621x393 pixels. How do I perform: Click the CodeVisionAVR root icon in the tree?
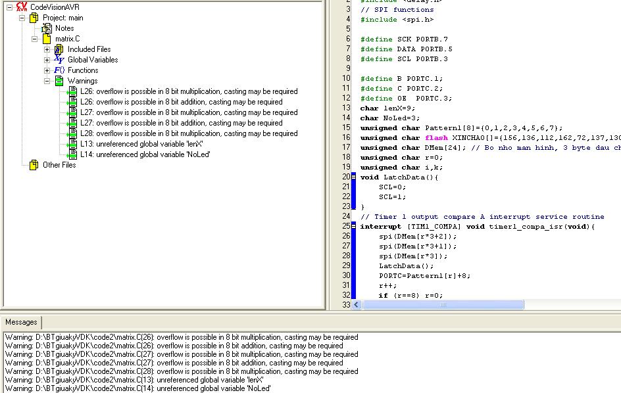pyautogui.click(x=22, y=7)
